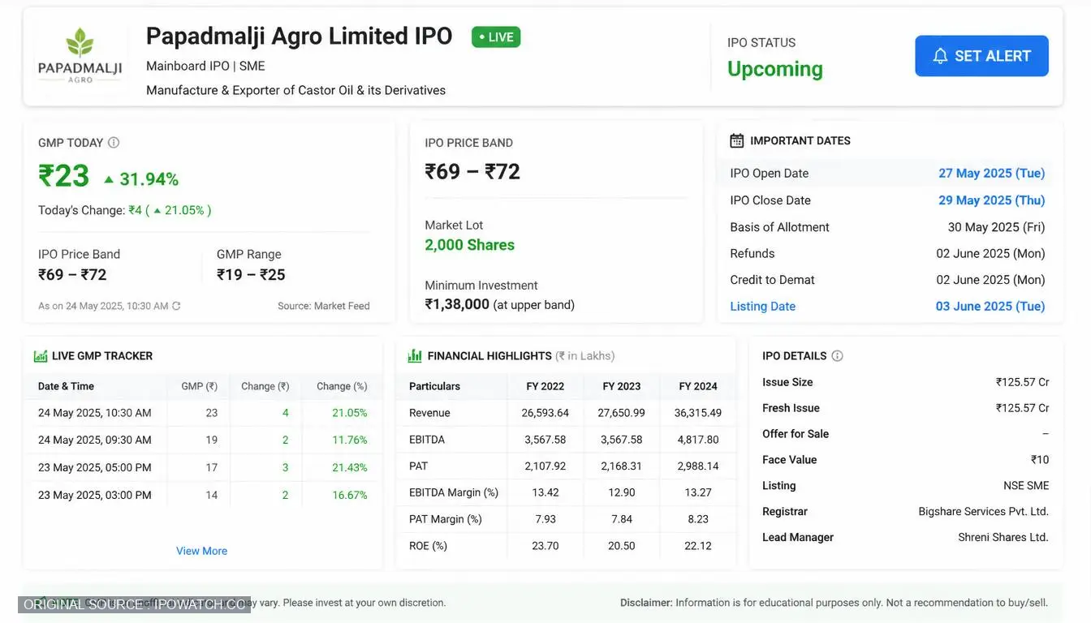The image size is (1091, 623).
Task: Select the 23 May 2025, 05:00 PM row
Action: (202, 467)
